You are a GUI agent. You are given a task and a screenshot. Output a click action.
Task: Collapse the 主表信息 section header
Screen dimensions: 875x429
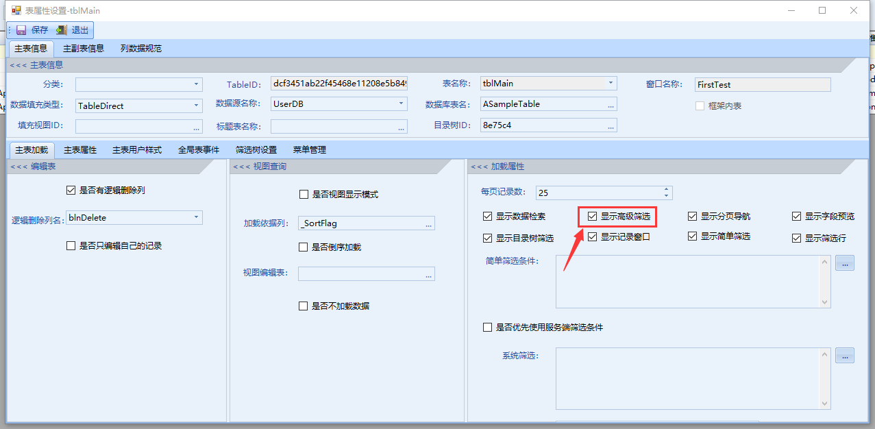coord(36,65)
